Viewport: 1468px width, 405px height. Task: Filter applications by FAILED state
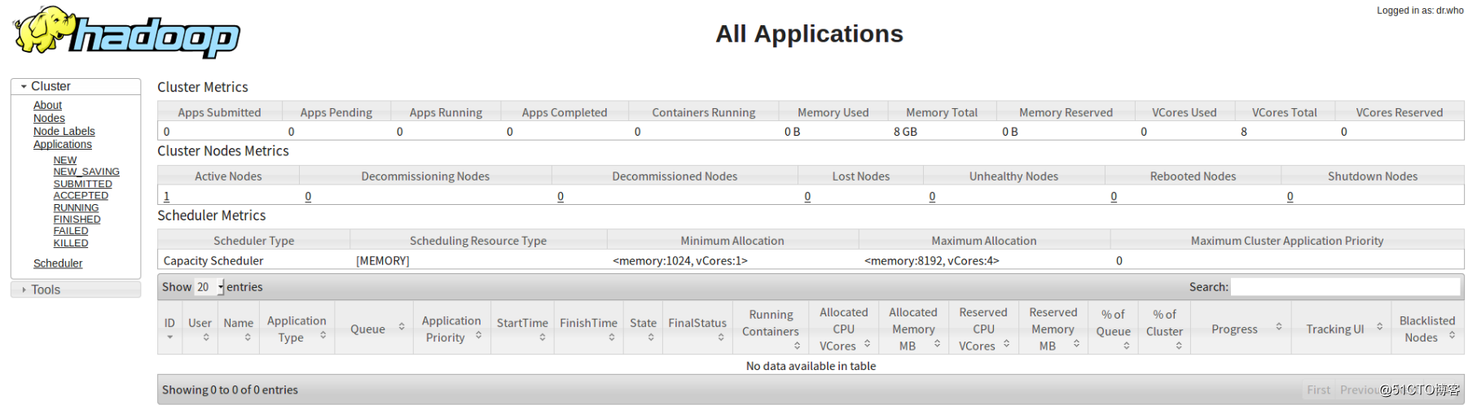(x=71, y=231)
